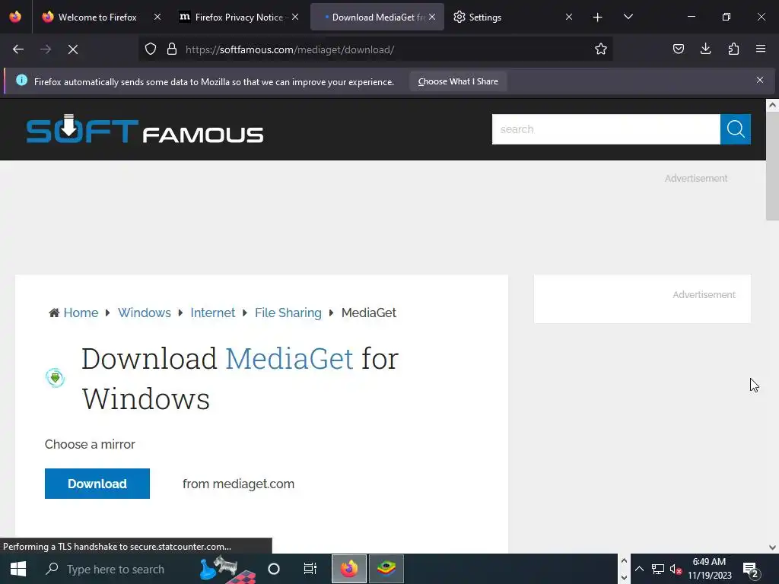Click the blue Download button

tap(97, 483)
